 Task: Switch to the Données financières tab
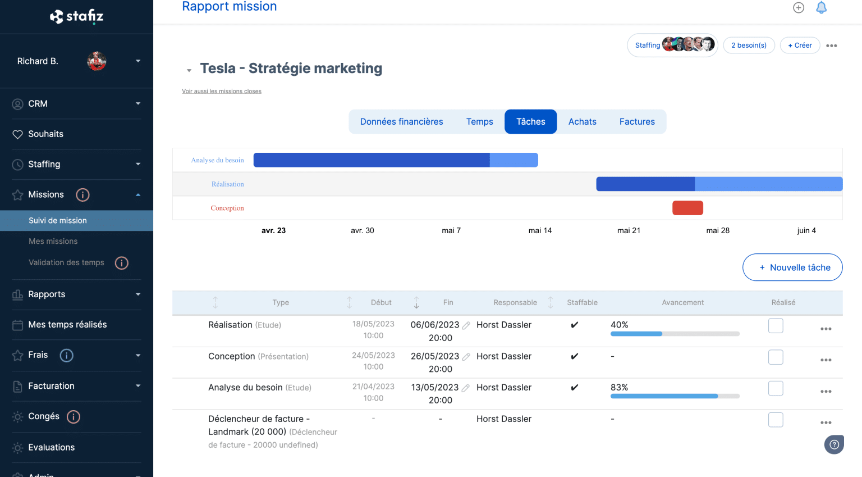(402, 122)
